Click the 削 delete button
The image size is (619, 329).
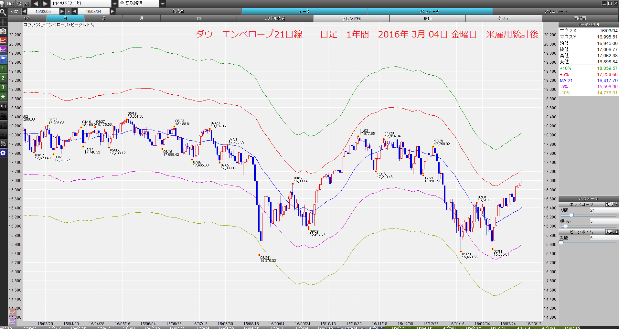tap(27, 4)
